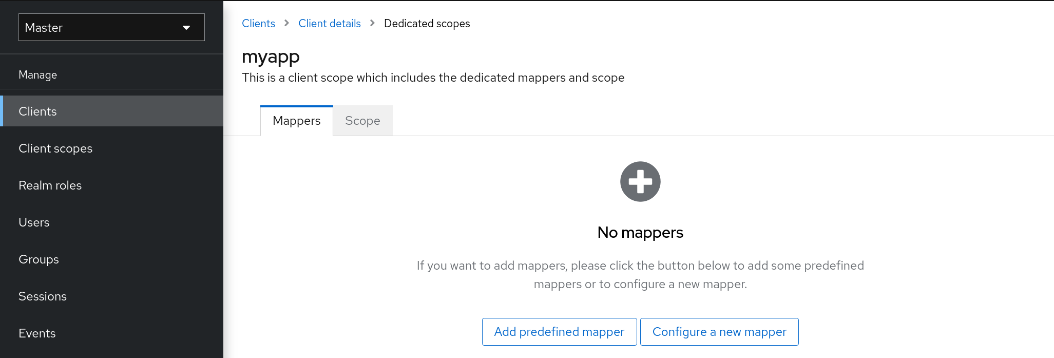Navigate to Client scopes in sidebar
This screenshot has width=1054, height=358.
[x=55, y=148]
